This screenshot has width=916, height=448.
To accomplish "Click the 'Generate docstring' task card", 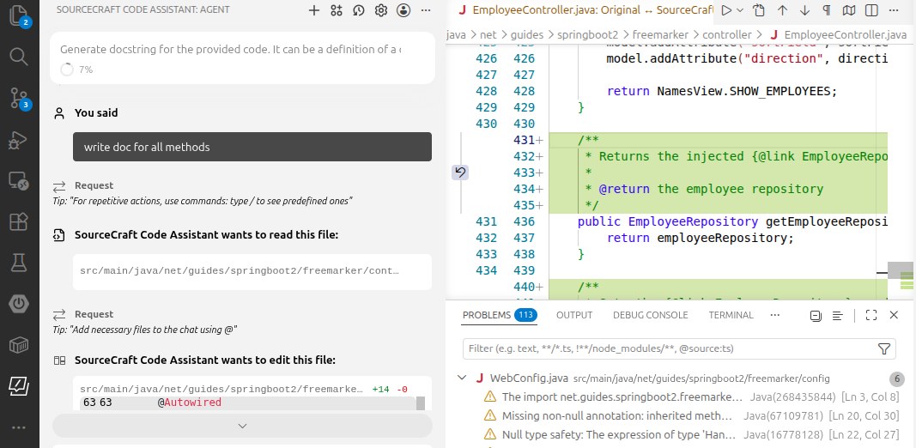I will click(x=242, y=58).
